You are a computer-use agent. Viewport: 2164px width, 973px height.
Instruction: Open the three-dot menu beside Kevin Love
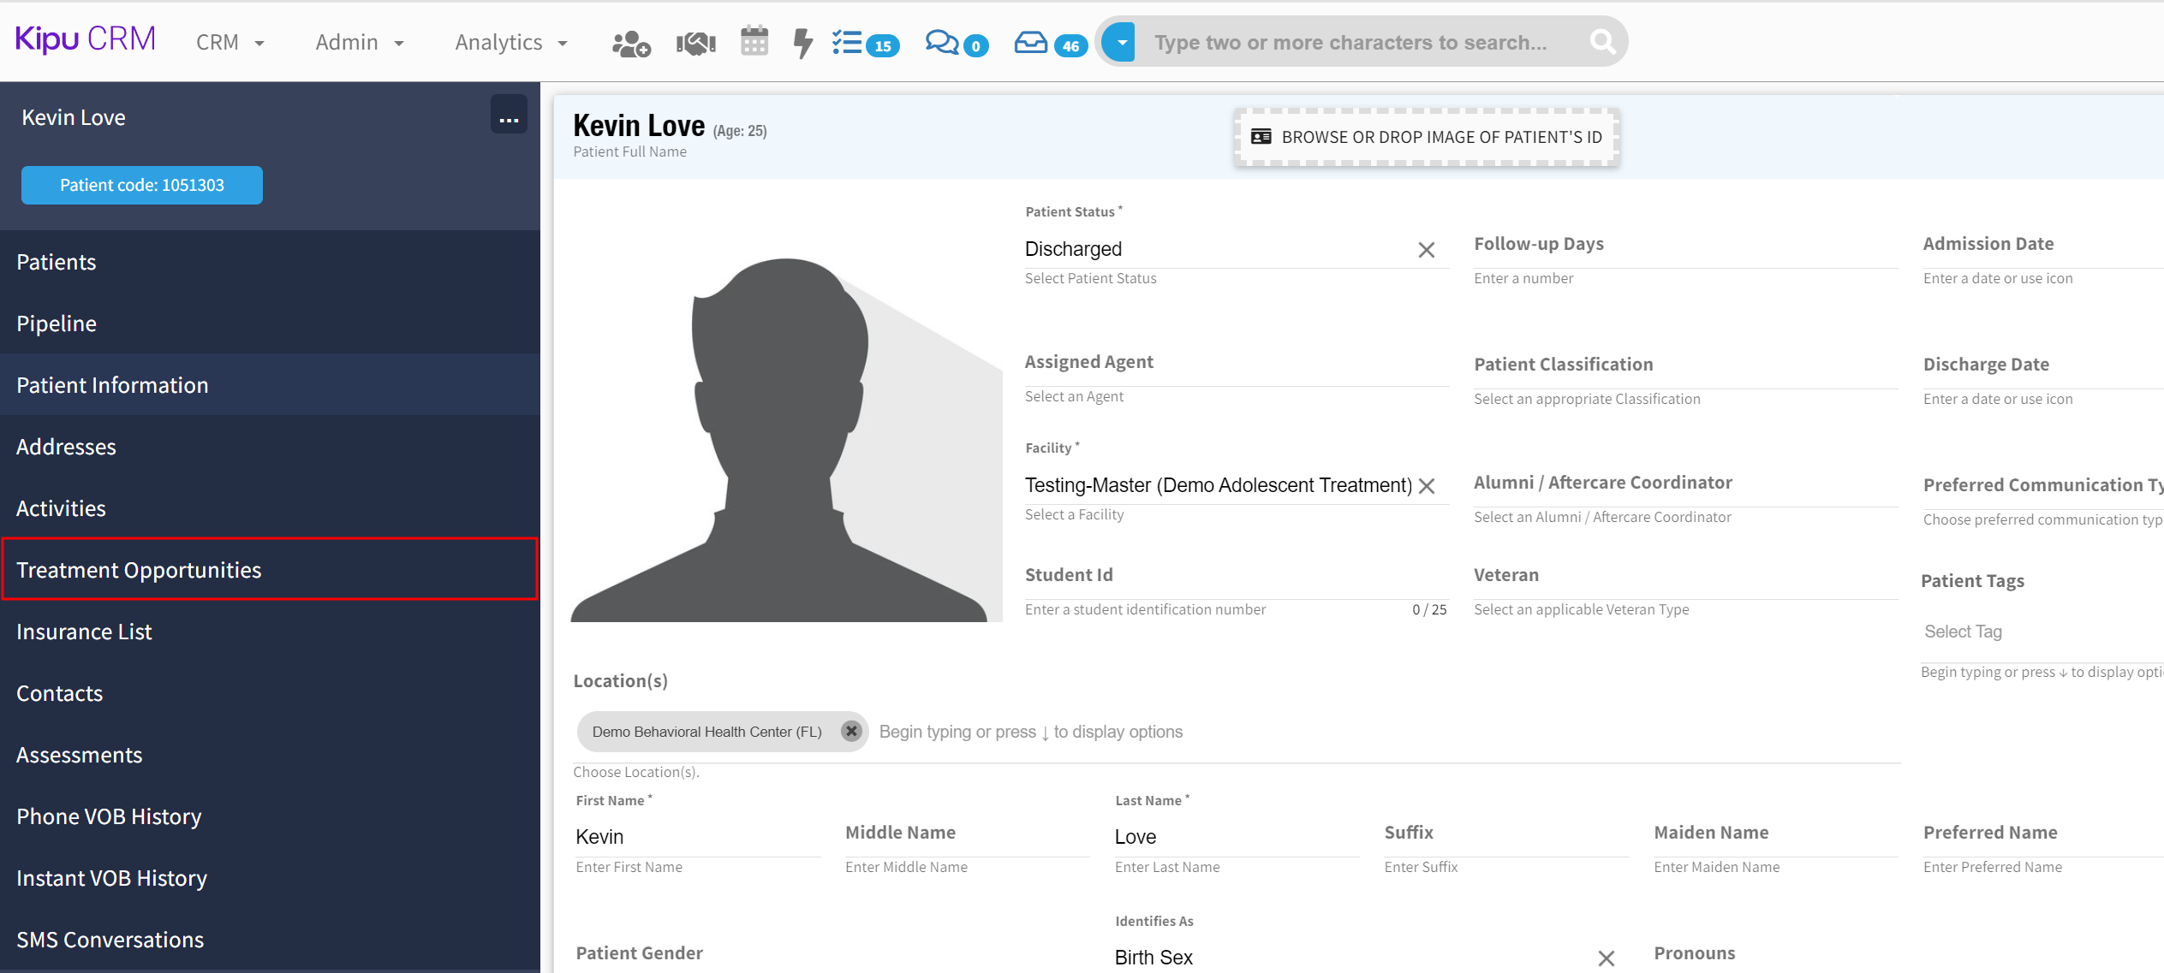pos(509,117)
